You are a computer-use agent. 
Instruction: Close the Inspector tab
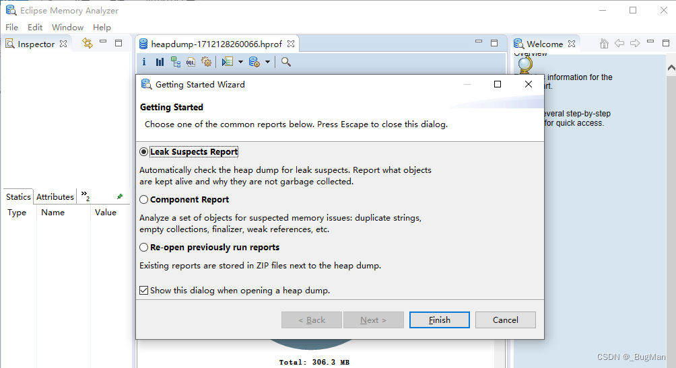tap(63, 44)
